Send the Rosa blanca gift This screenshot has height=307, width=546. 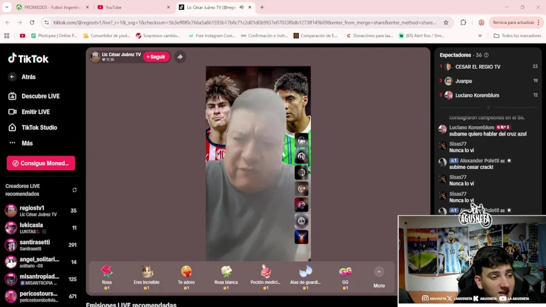click(226, 277)
